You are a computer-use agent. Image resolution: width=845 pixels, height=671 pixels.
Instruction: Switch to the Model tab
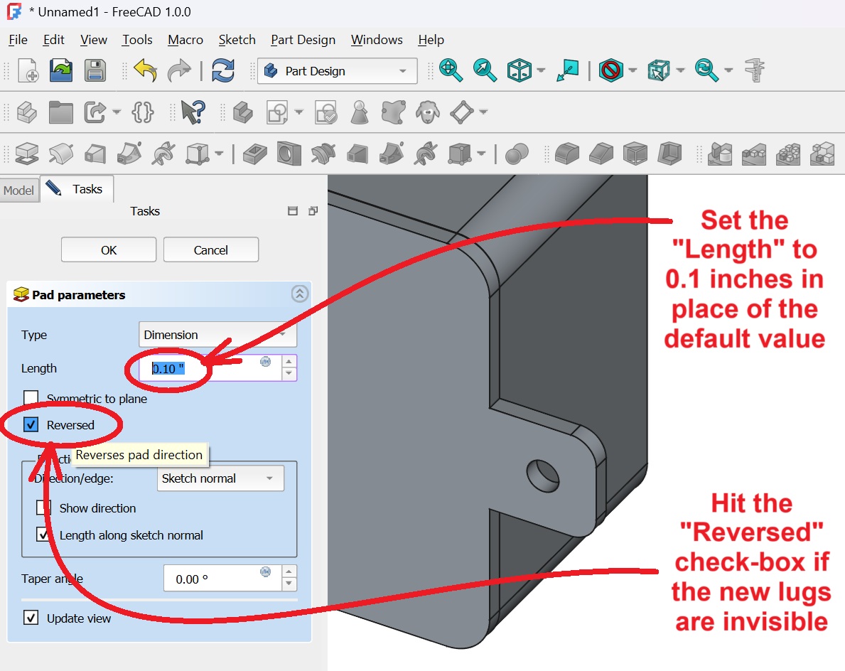19,190
